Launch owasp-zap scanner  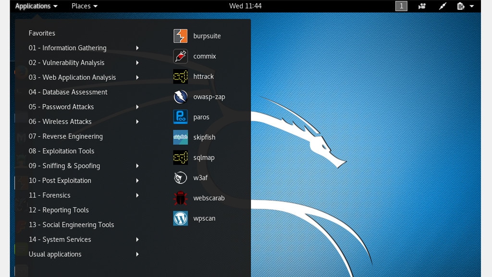209,97
